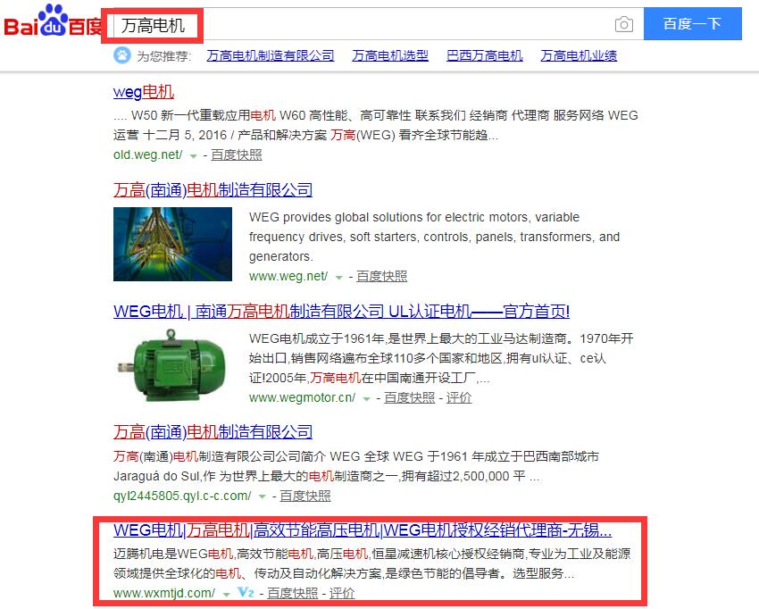Expand dropdown arrow next to www.weg.net
759x609 pixels.
tap(338, 278)
